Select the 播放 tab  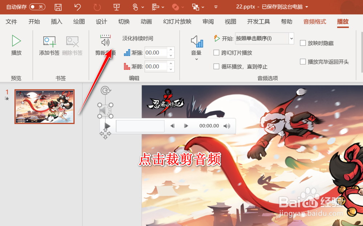(x=343, y=22)
